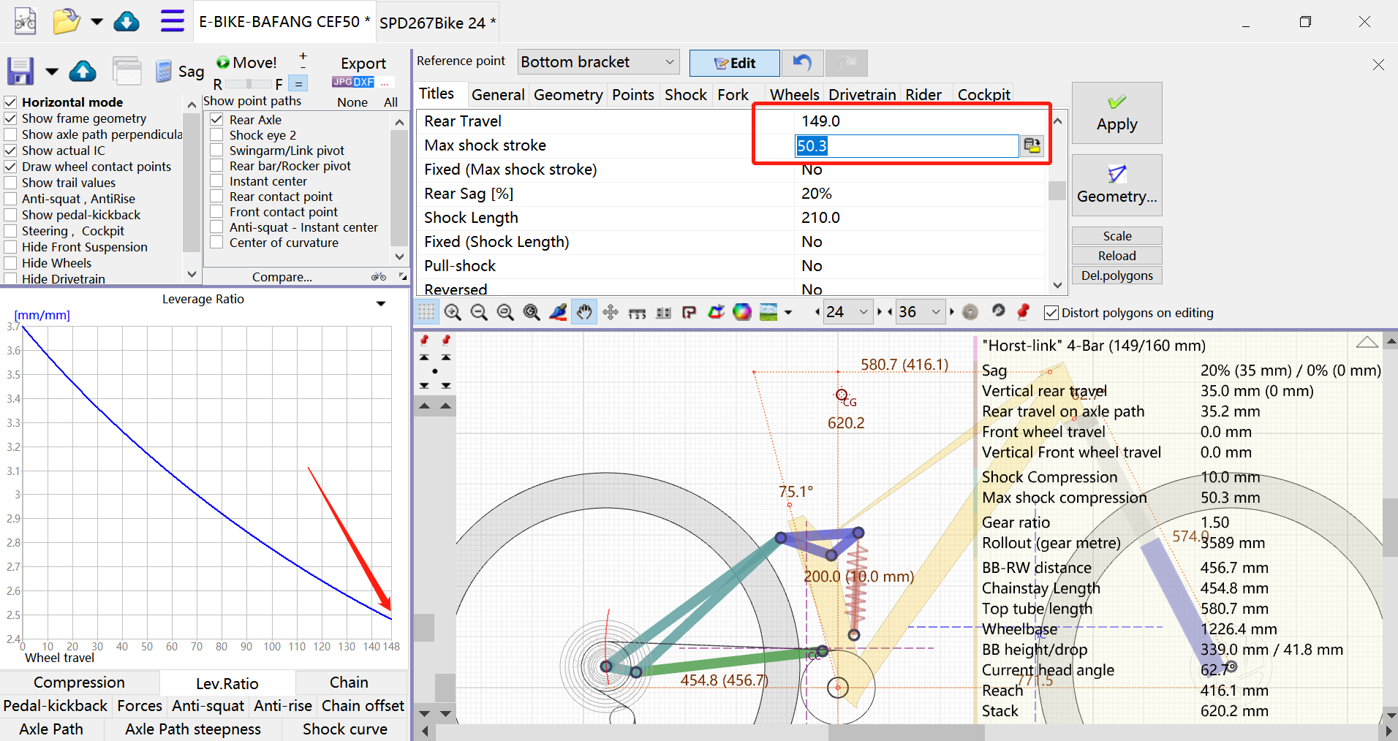Switch to the Fork tab

point(733,95)
